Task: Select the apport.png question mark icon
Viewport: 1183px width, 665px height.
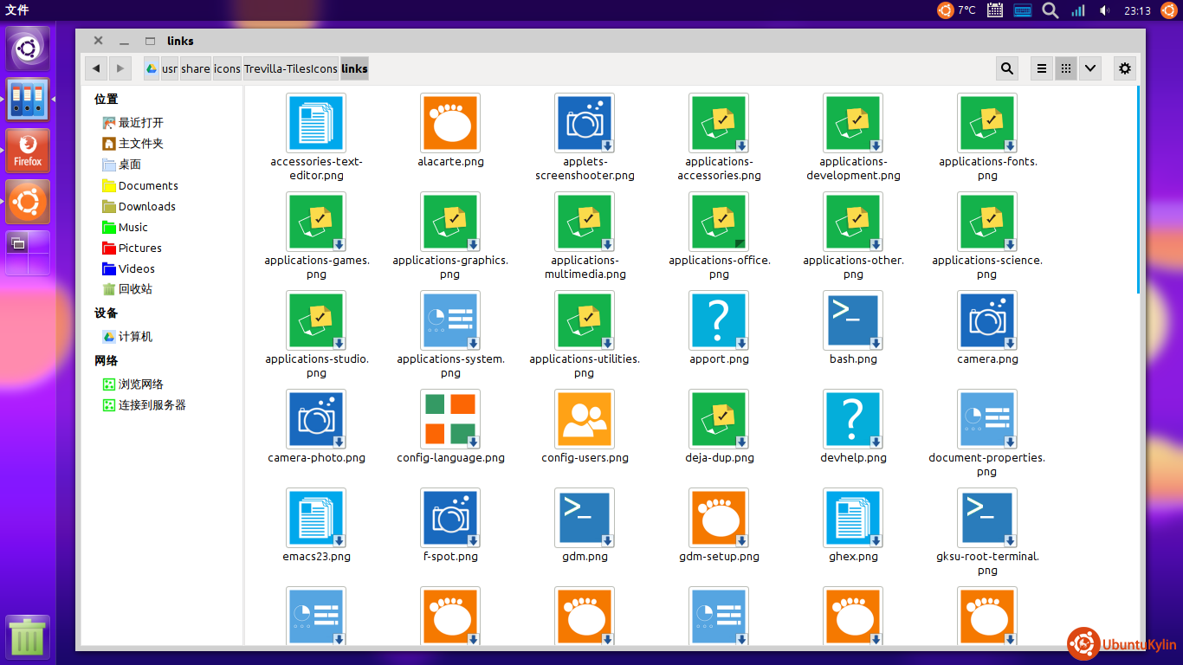Action: click(x=719, y=320)
